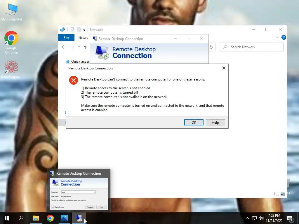
Task: Open recent locations dropdown in Network window
Action: tap(79, 47)
